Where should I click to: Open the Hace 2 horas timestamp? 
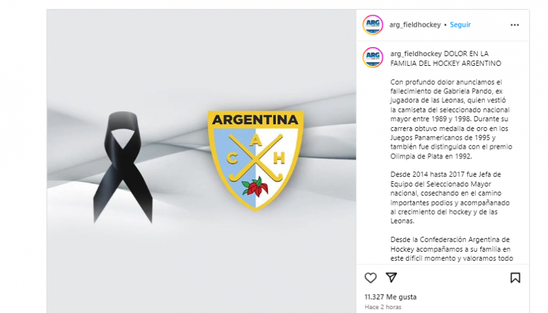point(383,307)
